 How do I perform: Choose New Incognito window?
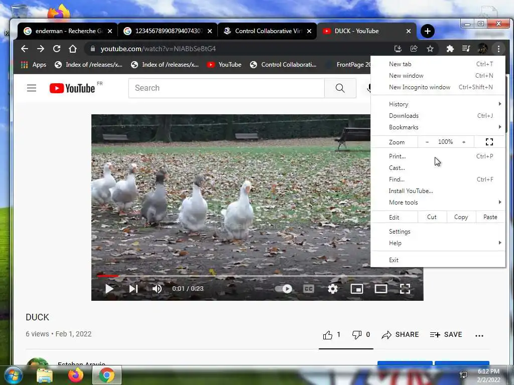438,87
